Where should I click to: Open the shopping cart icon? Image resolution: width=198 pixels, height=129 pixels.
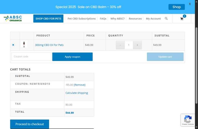182,19
